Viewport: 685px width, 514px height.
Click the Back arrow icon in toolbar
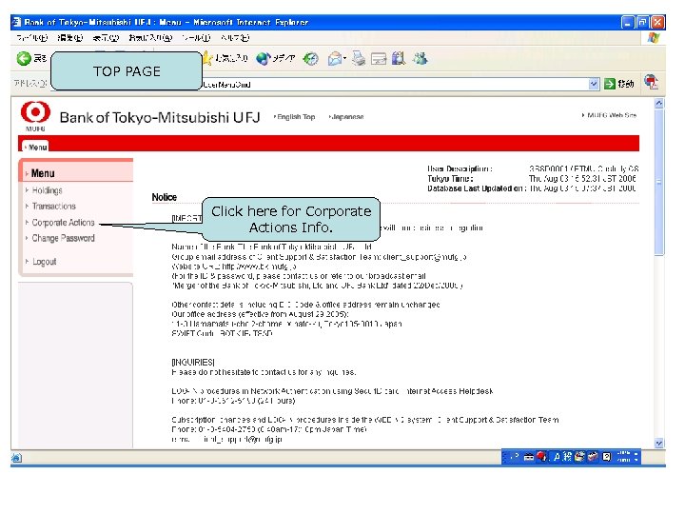click(x=24, y=59)
